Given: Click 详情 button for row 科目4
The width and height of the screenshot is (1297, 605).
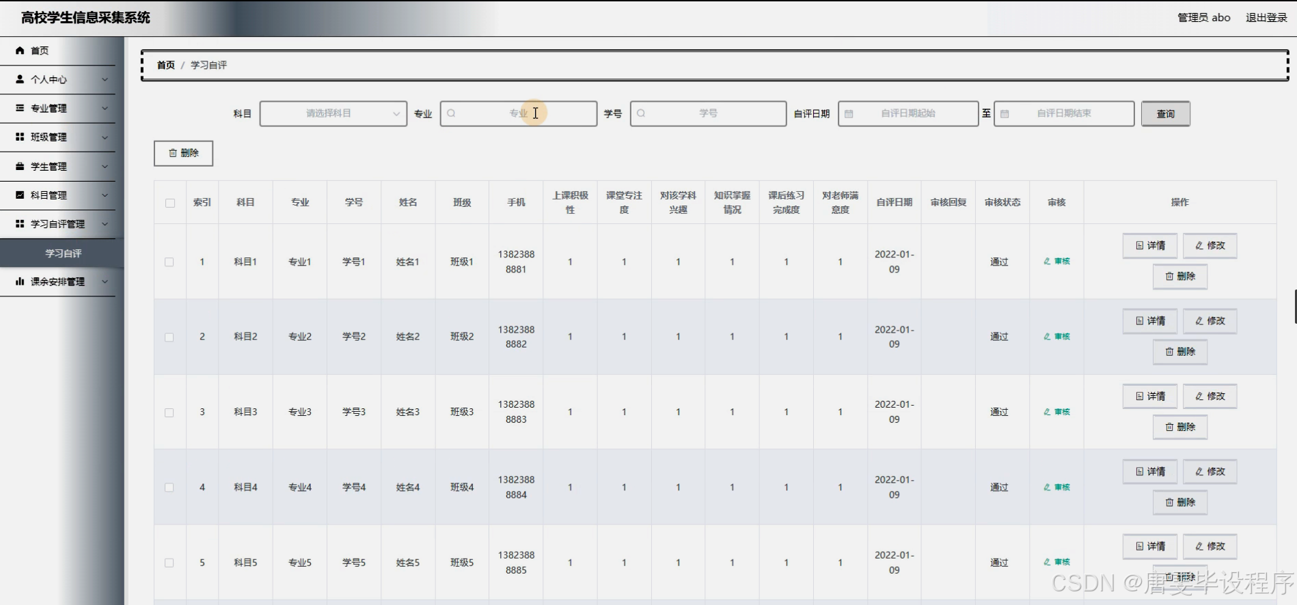Looking at the screenshot, I should (1150, 472).
